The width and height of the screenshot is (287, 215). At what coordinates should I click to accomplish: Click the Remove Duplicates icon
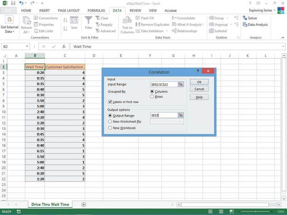(152, 24)
